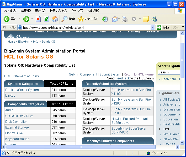Image resolution: width=186 pixels, height=157 pixels.
Task: Click the Back arrow button
Action: (6, 19)
